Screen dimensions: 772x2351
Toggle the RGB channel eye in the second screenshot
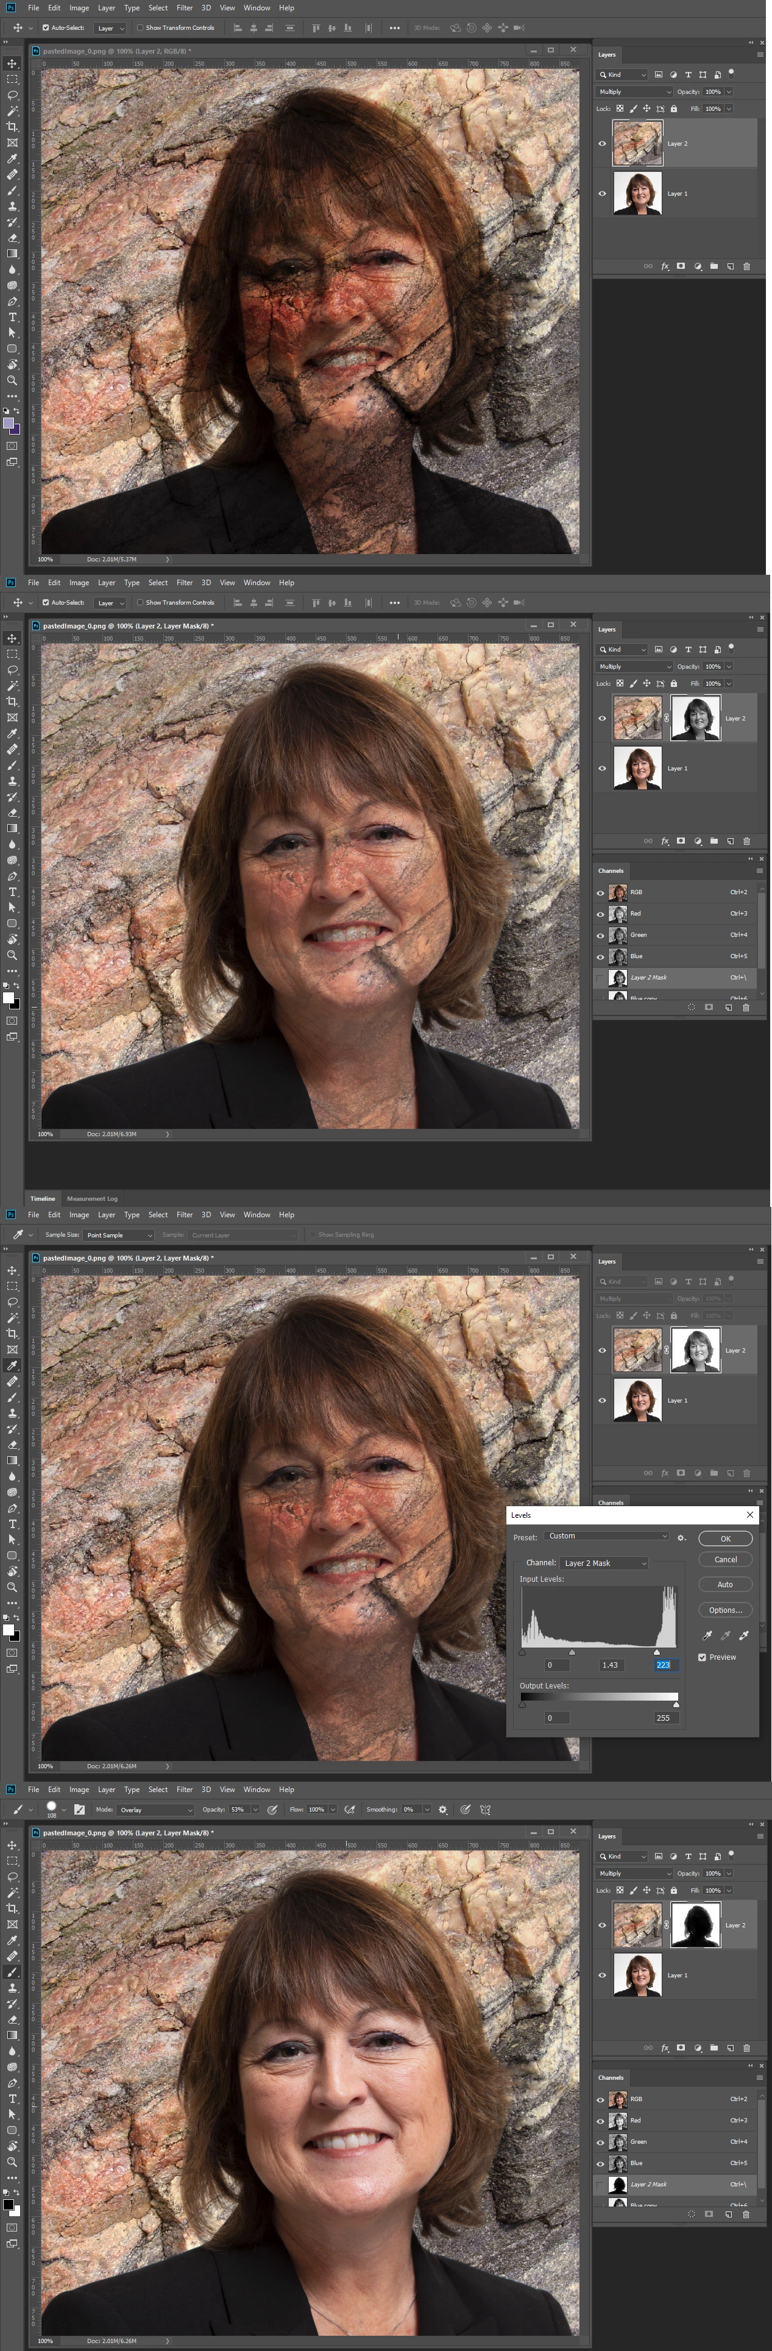pyautogui.click(x=600, y=892)
